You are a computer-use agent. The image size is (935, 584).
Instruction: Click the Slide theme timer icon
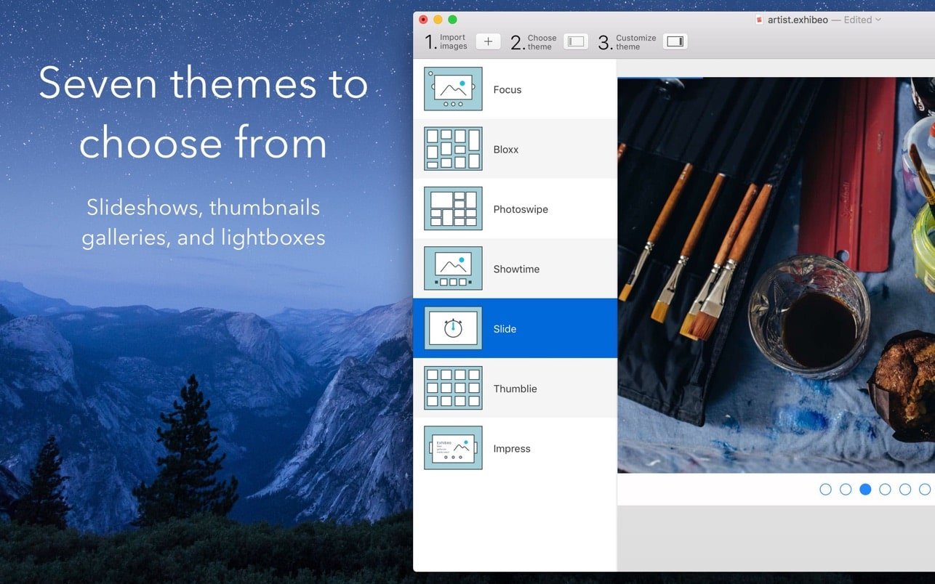point(453,328)
